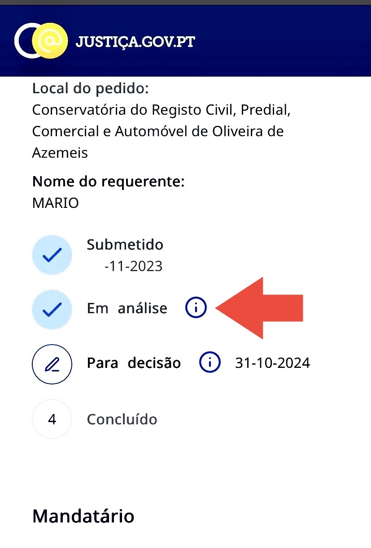The width and height of the screenshot is (371, 548).
Task: Click the 31-10-2024 decision date
Action: pyautogui.click(x=272, y=362)
